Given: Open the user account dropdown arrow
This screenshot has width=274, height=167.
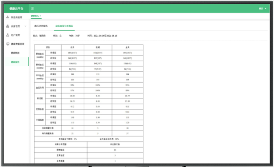Looking at the screenshot, I should pos(266,8).
